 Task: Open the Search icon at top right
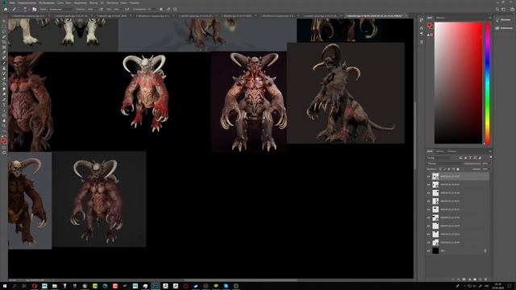(497, 9)
